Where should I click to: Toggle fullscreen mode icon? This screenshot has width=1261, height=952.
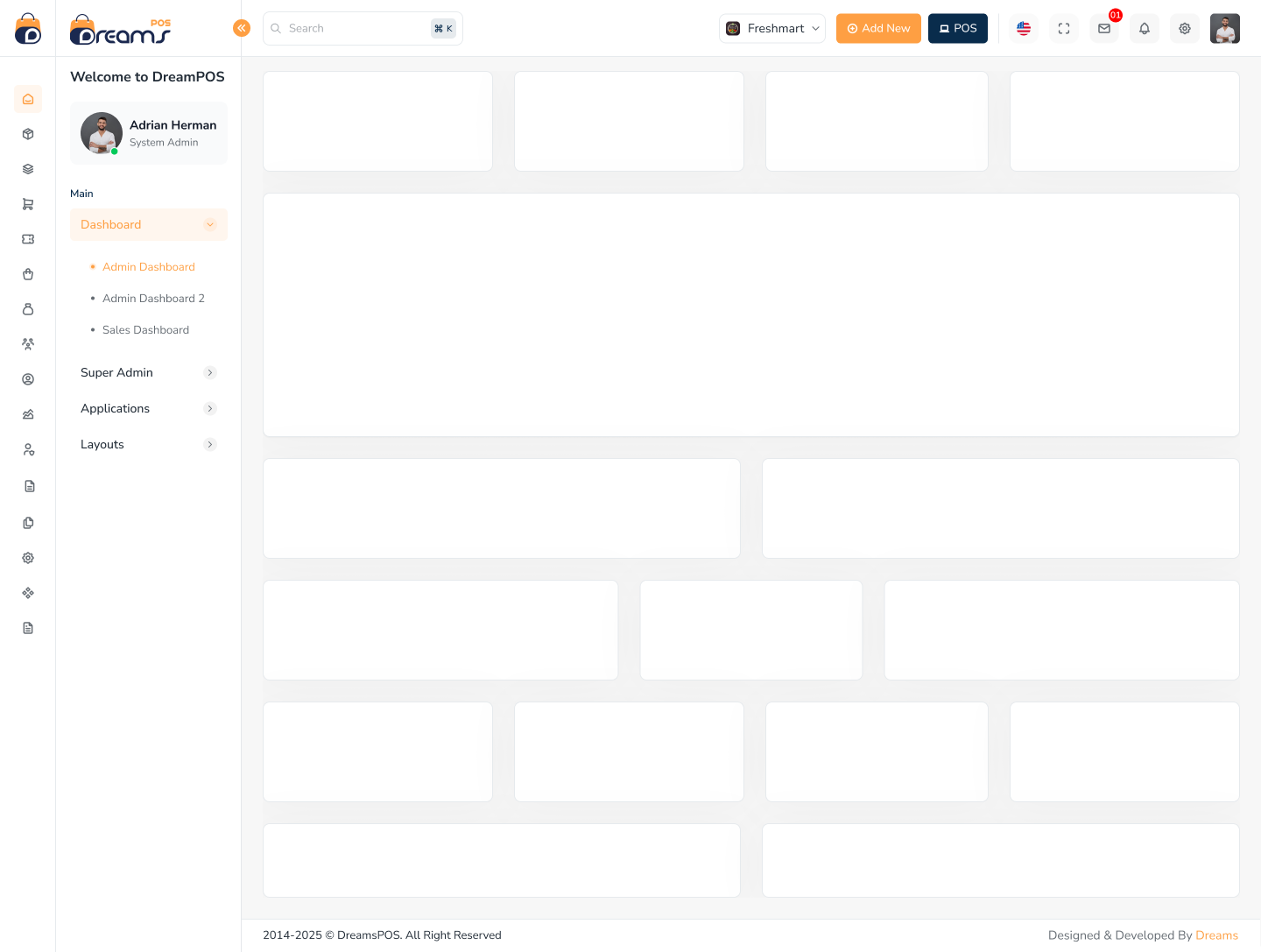pos(1064,29)
